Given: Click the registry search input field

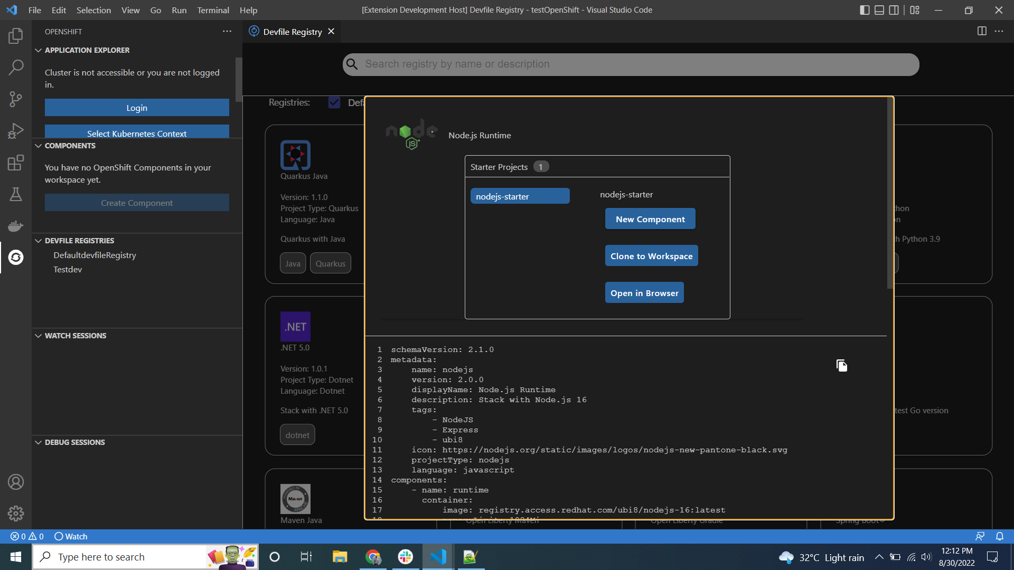Looking at the screenshot, I should tap(631, 64).
